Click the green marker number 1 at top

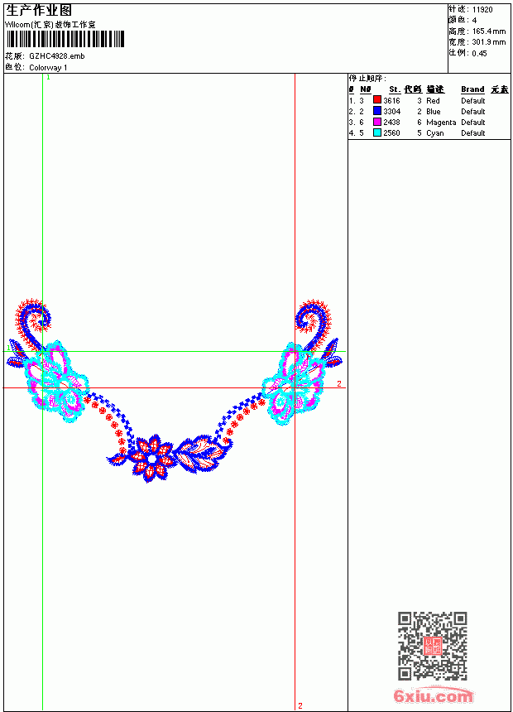[48, 78]
